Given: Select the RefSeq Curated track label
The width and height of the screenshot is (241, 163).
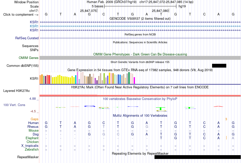Looking at the screenshot, I should (27, 38).
